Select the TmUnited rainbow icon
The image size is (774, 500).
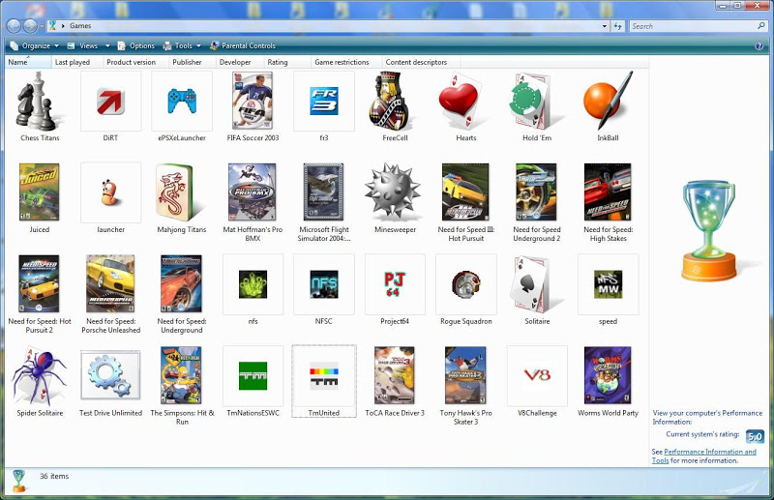(x=324, y=375)
